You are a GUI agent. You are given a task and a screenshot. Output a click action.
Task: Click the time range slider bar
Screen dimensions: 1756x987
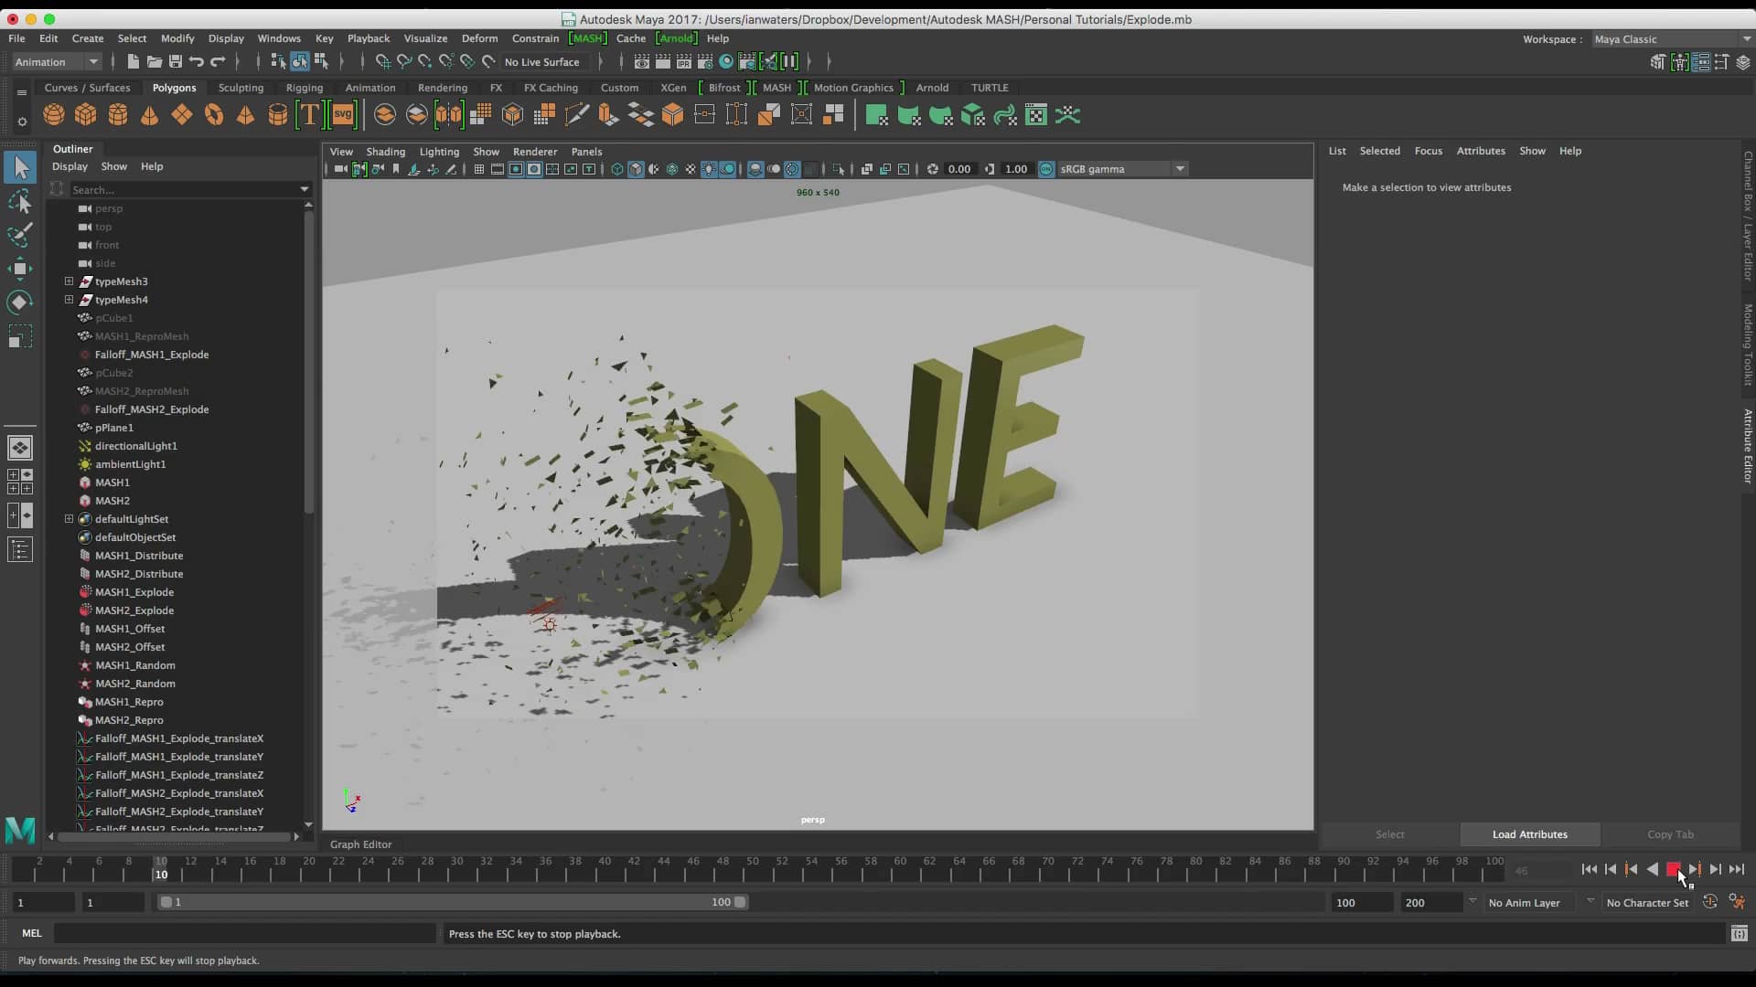pyautogui.click(x=454, y=902)
